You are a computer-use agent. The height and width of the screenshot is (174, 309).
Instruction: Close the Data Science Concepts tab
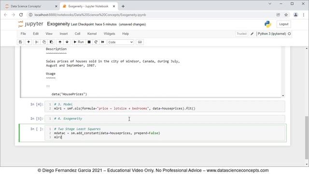pyautogui.click(x=56, y=6)
